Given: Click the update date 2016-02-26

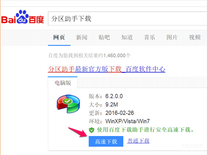Looking at the screenshot, I should tap(120, 113).
